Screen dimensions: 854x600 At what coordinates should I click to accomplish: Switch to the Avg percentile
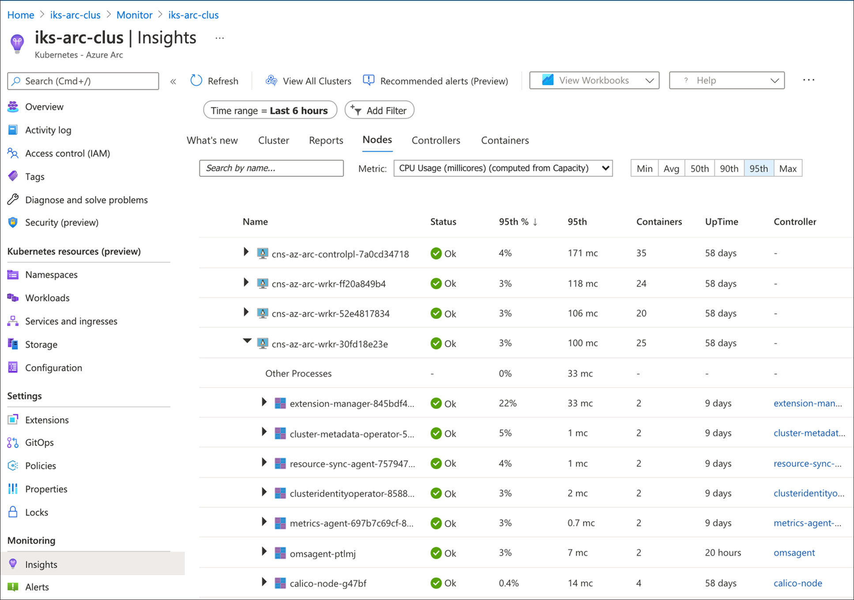coord(671,168)
